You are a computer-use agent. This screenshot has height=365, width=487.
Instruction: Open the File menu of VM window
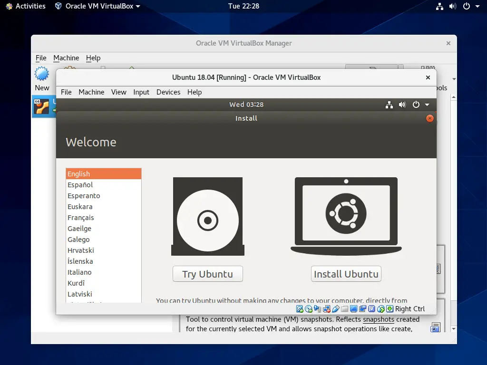(66, 92)
